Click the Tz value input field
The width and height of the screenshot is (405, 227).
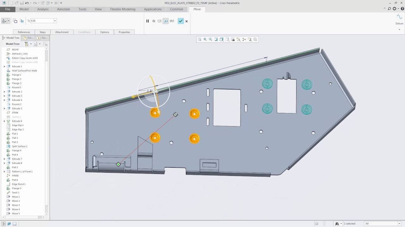point(42,21)
